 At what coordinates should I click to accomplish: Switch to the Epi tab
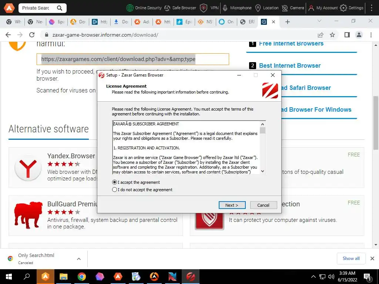(x=184, y=22)
